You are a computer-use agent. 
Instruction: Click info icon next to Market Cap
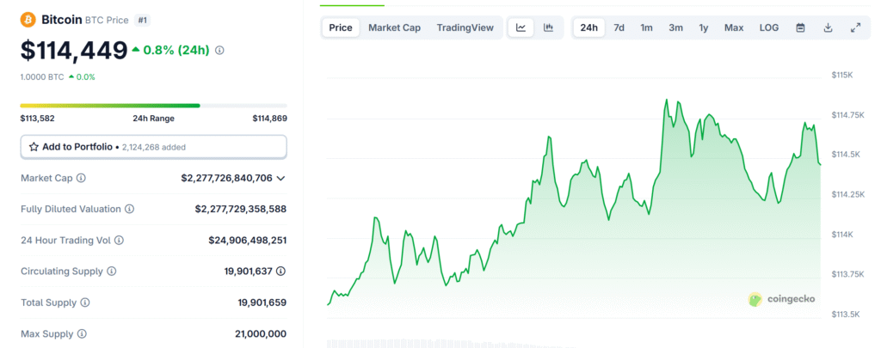coord(81,178)
